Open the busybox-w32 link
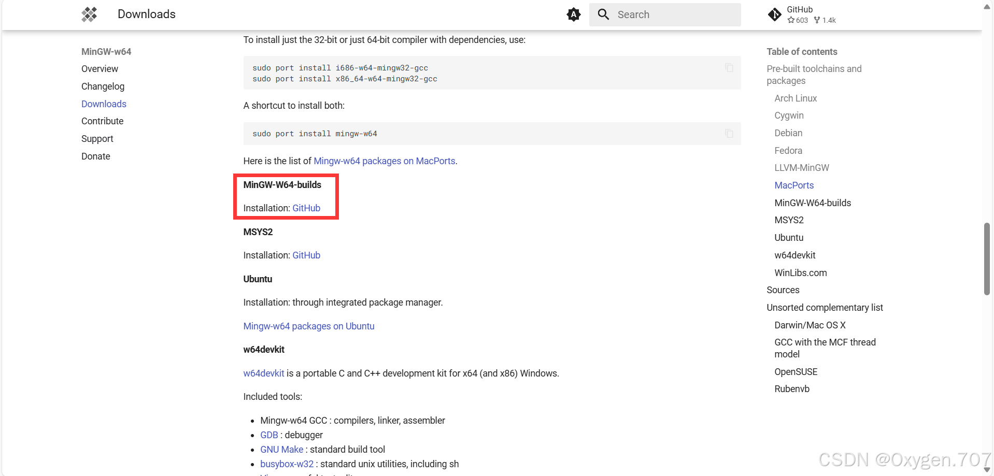Viewport: 994px width, 476px height. point(287,464)
